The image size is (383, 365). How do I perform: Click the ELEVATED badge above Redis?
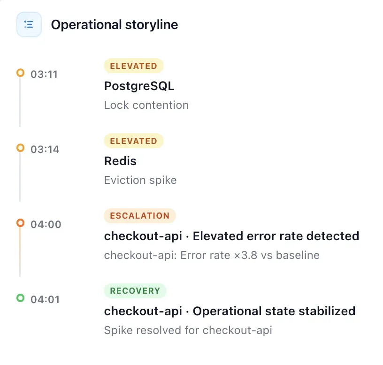coord(134,141)
